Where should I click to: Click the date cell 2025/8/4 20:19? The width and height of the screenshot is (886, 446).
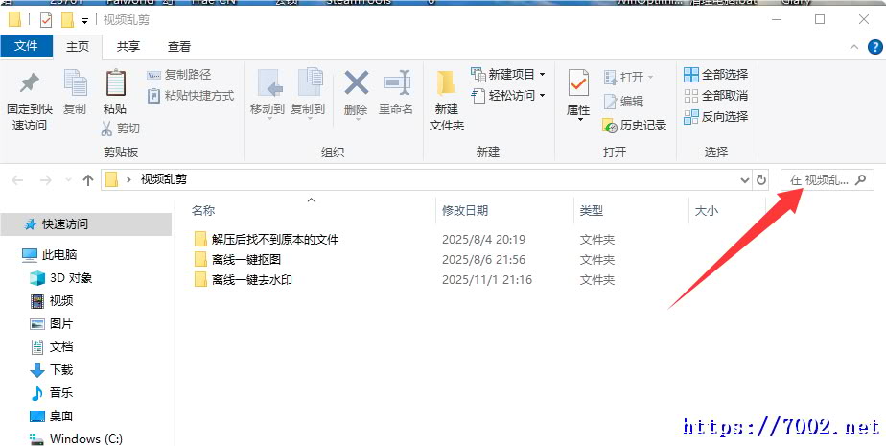(x=483, y=240)
